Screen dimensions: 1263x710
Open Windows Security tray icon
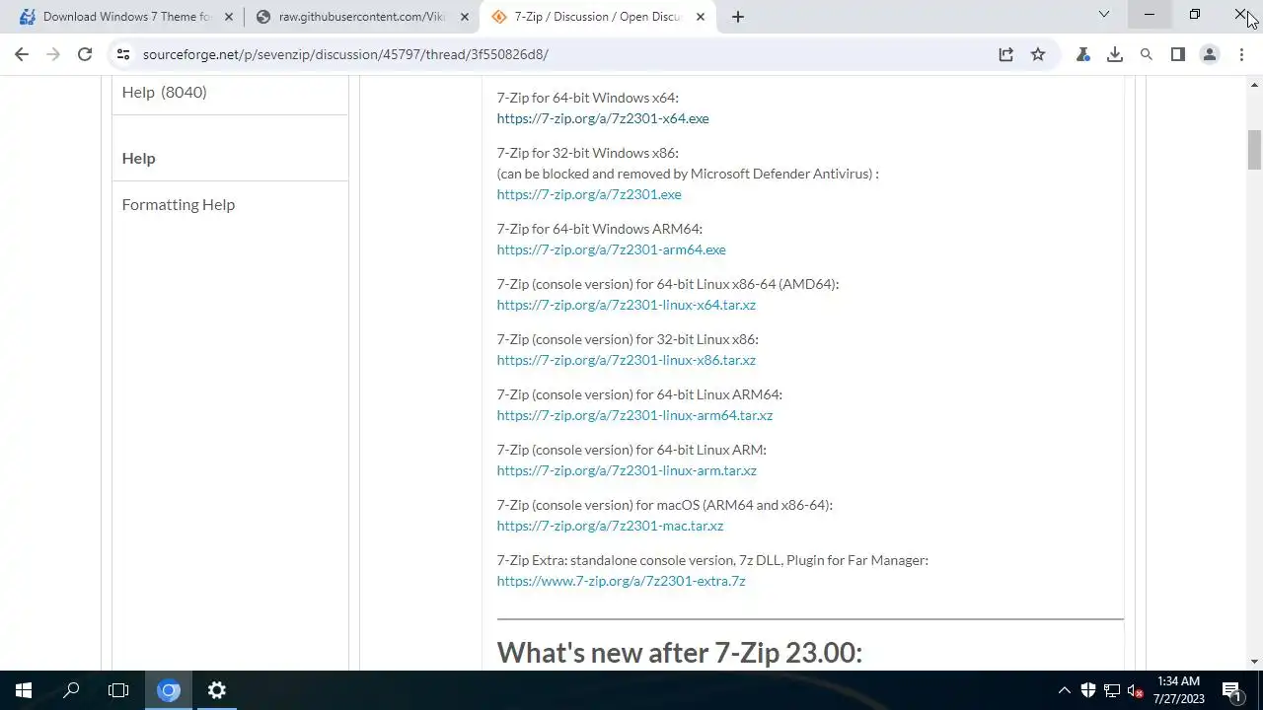[x=1088, y=690]
